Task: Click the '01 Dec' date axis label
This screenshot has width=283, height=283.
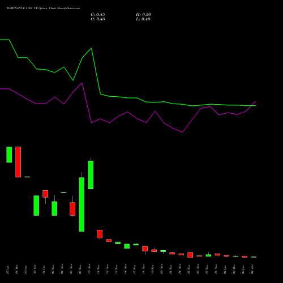Action: click(x=225, y=269)
